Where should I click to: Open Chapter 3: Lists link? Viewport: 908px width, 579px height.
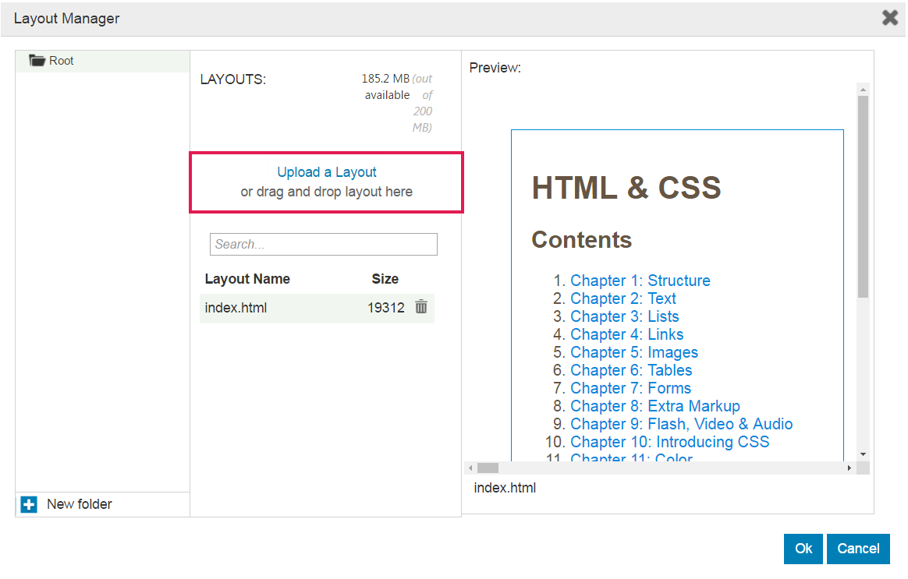[625, 316]
